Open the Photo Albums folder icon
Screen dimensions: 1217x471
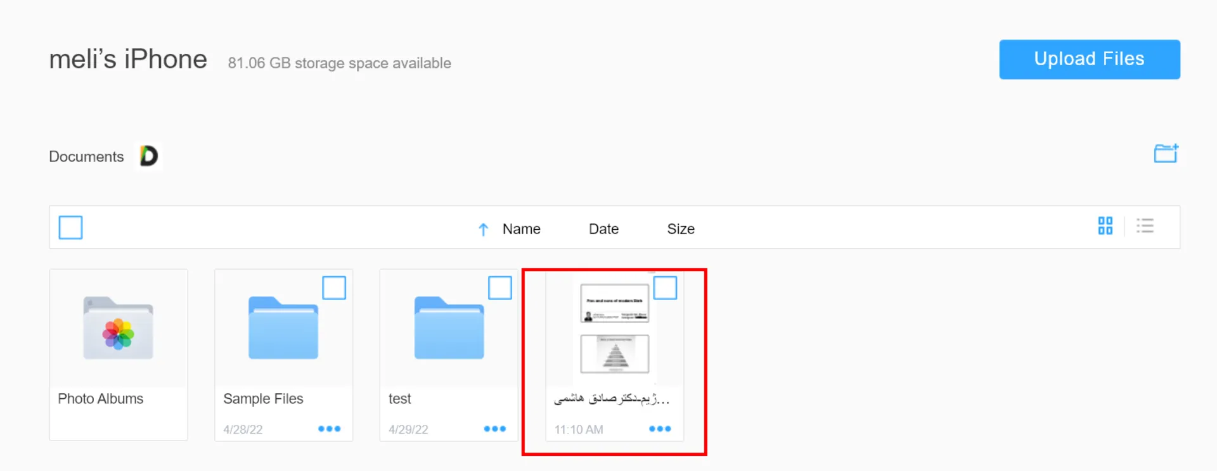coord(119,328)
